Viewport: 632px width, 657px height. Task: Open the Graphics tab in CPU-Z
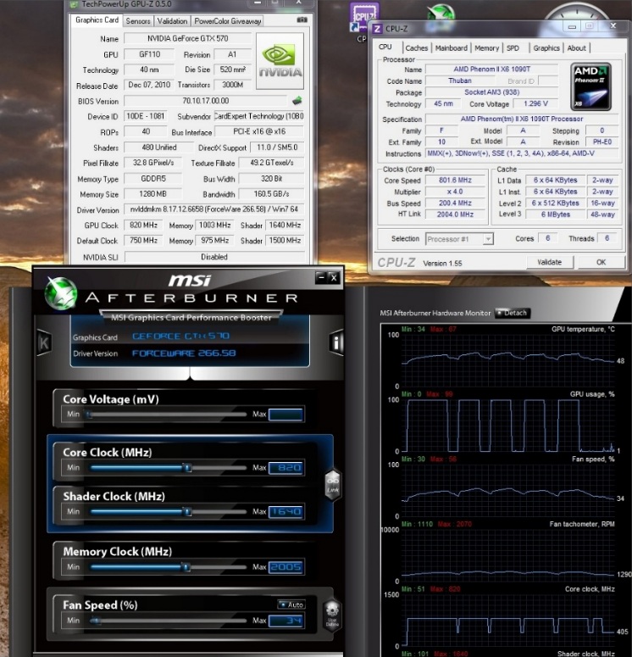(x=546, y=48)
